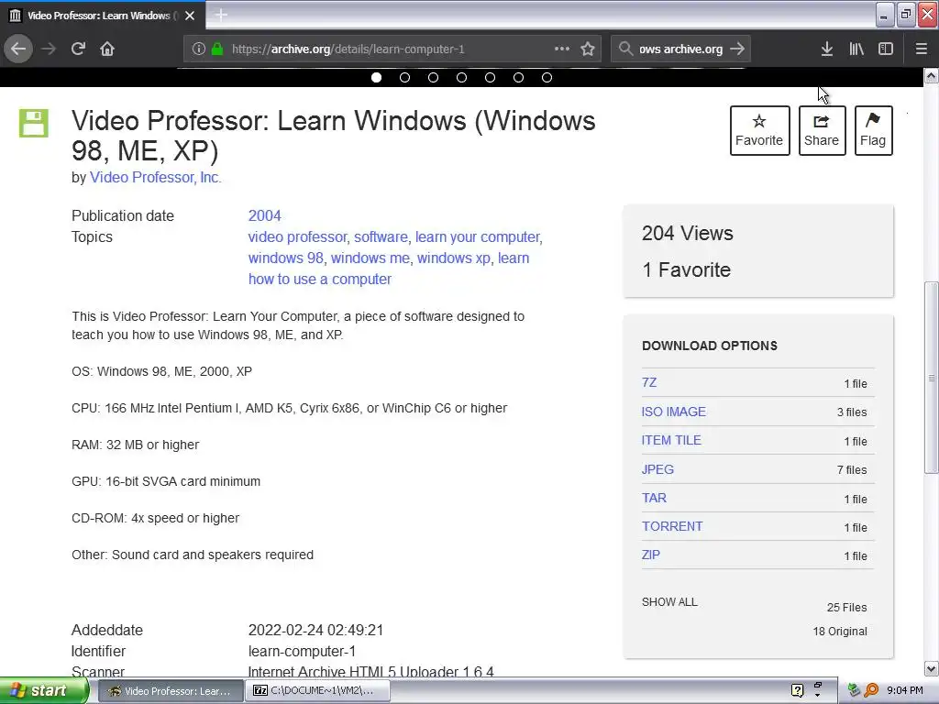
Task: Select the fourth carousel dot
Action: coord(462,77)
